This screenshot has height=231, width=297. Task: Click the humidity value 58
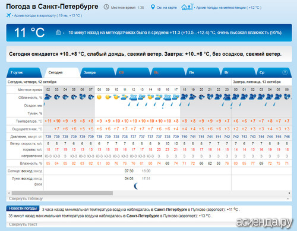(219, 163)
